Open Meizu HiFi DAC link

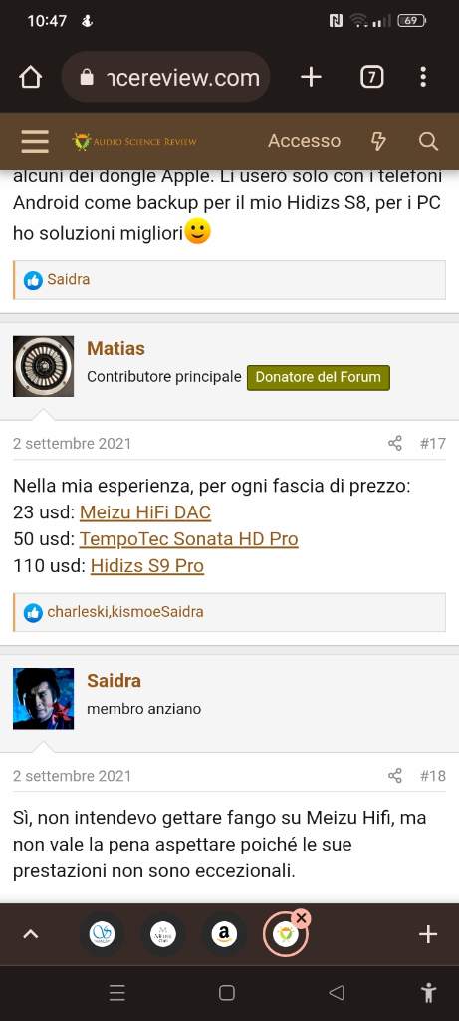tap(145, 512)
